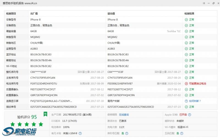220x138 pixels.
Task: Select read cellular address B0:19:C6:7B:0D:4A
Action: [x=118, y=60]
